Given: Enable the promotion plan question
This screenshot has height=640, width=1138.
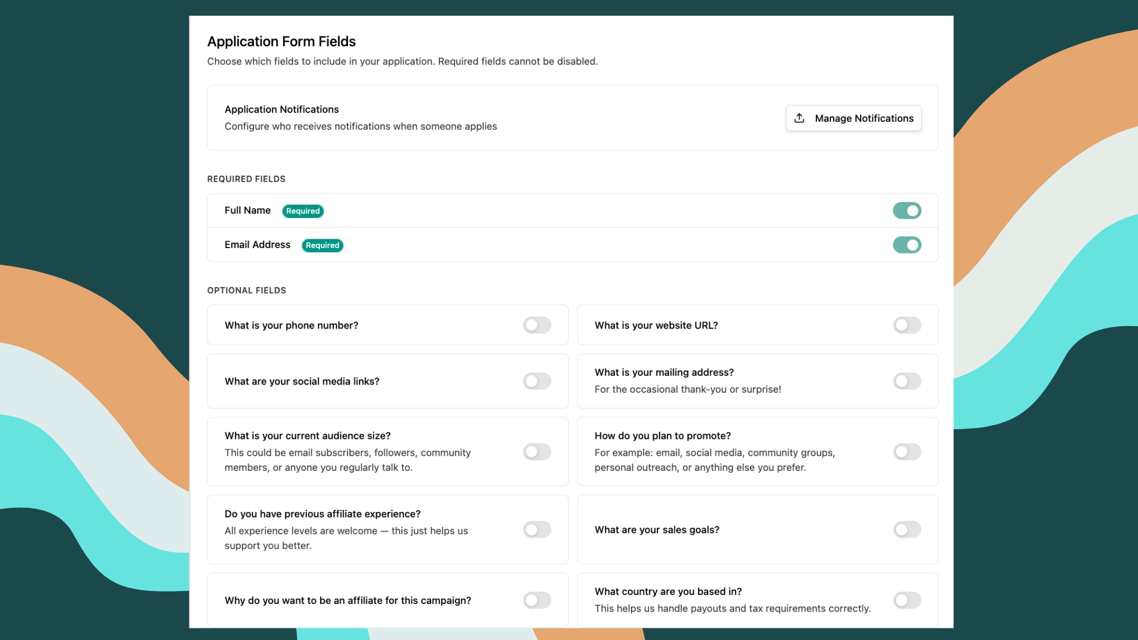Looking at the screenshot, I should (x=907, y=452).
